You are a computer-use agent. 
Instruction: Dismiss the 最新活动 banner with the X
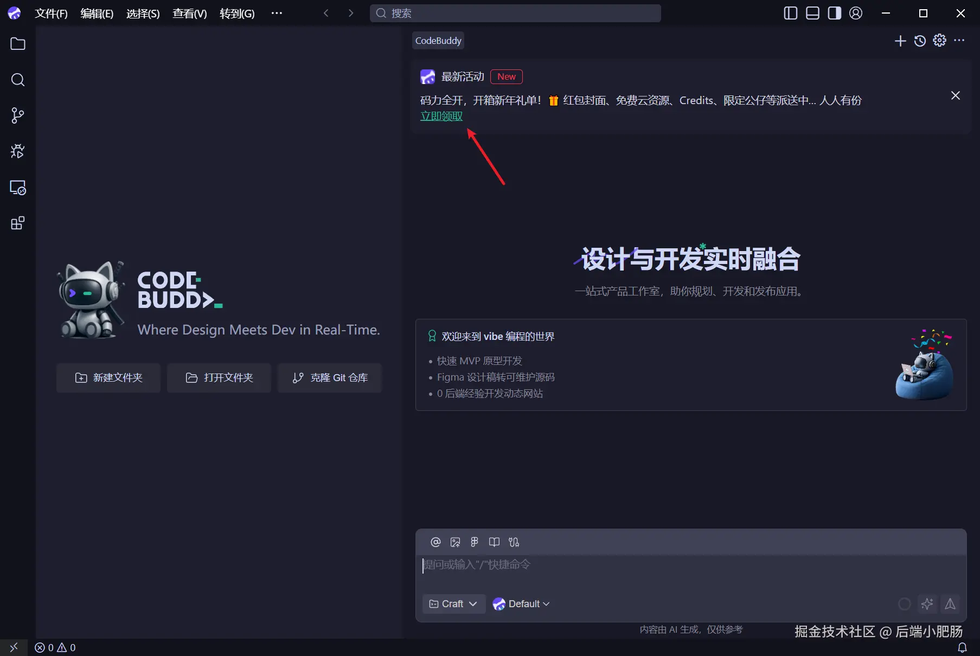[956, 95]
